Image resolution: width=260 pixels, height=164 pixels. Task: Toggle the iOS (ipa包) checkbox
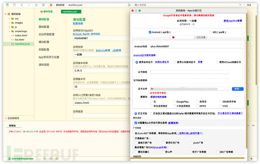coord(211,32)
